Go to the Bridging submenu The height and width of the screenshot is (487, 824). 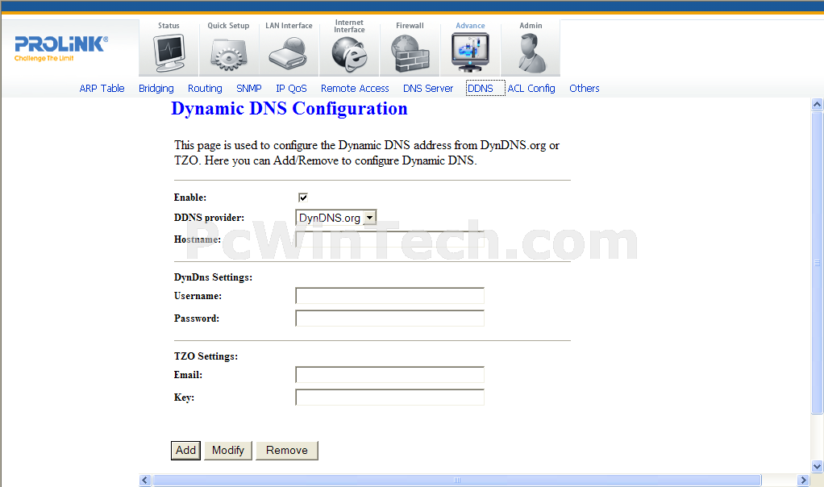click(156, 88)
